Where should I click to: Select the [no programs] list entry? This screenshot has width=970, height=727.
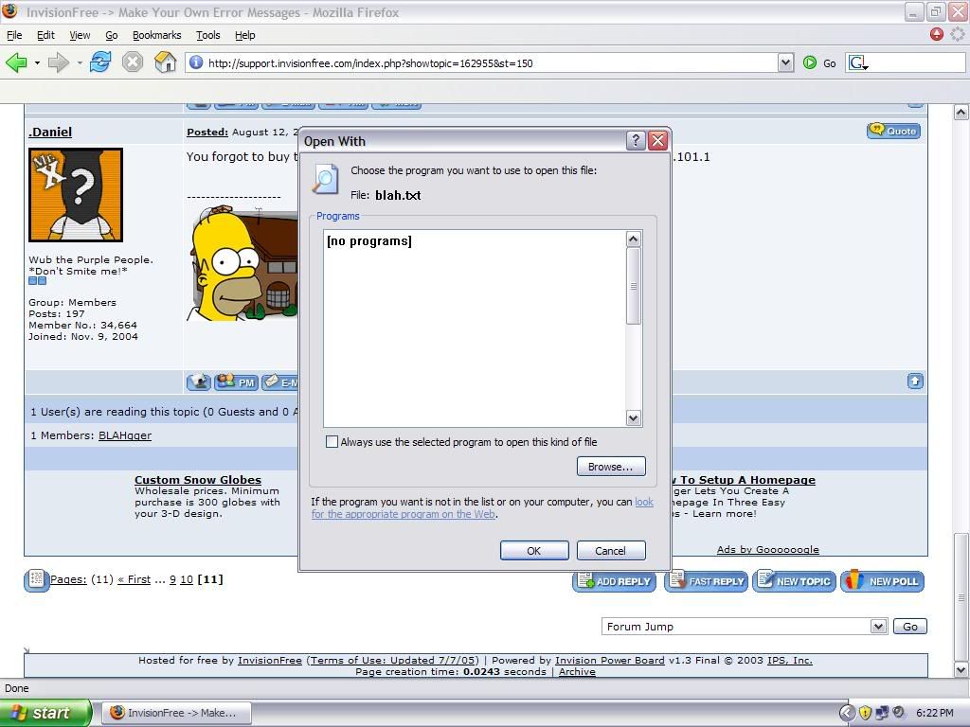[x=369, y=241]
